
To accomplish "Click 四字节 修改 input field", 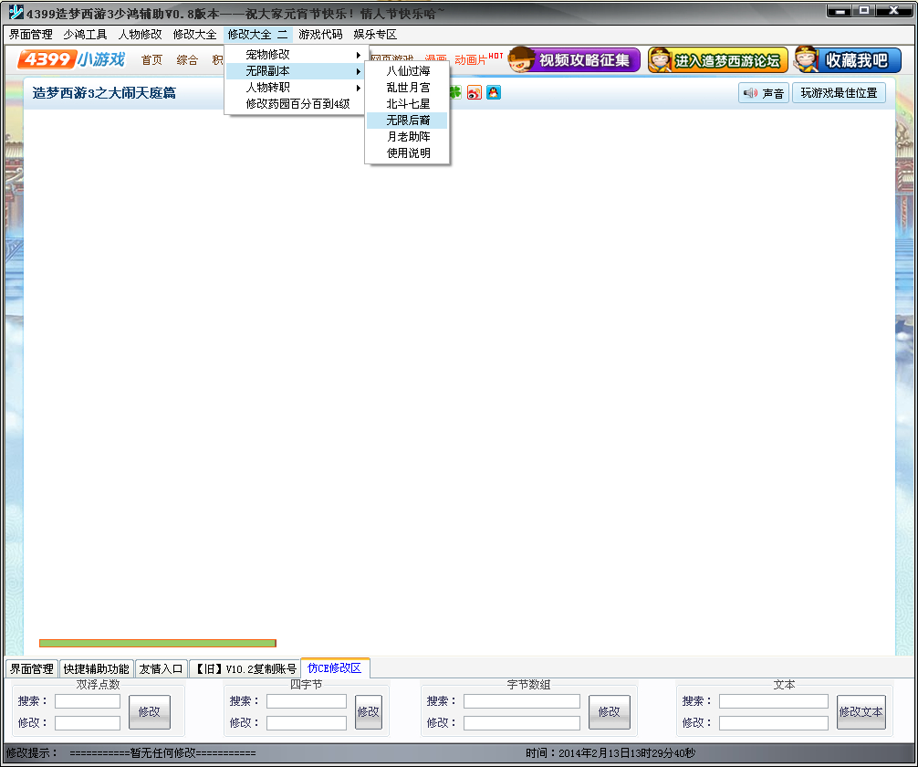I will pos(307,723).
